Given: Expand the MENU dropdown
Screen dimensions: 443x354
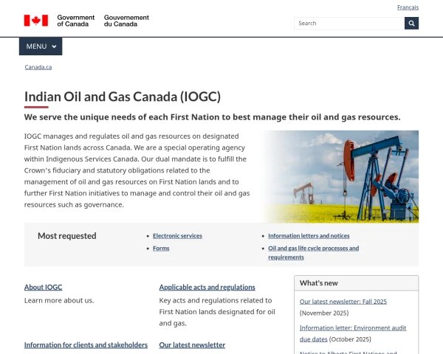Looking at the screenshot, I should point(41,46).
